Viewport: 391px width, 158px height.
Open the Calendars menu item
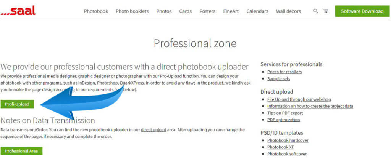click(x=257, y=11)
